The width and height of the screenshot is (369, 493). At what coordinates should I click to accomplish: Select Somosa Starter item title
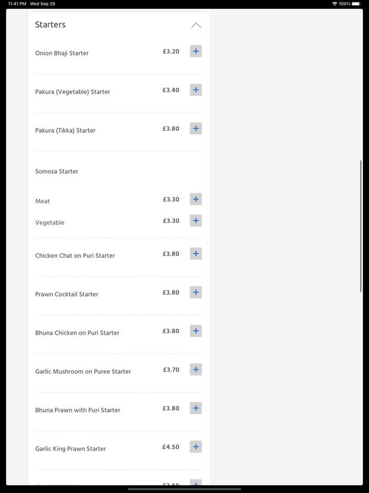pyautogui.click(x=56, y=172)
